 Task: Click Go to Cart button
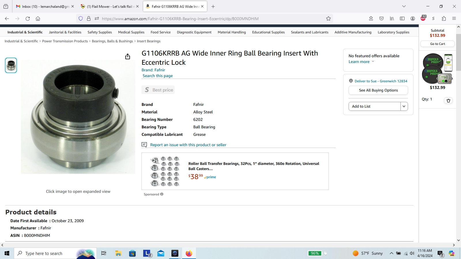pyautogui.click(x=437, y=44)
